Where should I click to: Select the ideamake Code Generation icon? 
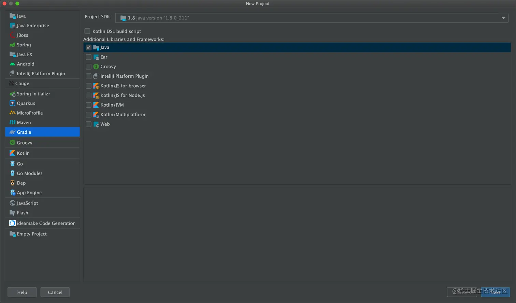(13, 223)
